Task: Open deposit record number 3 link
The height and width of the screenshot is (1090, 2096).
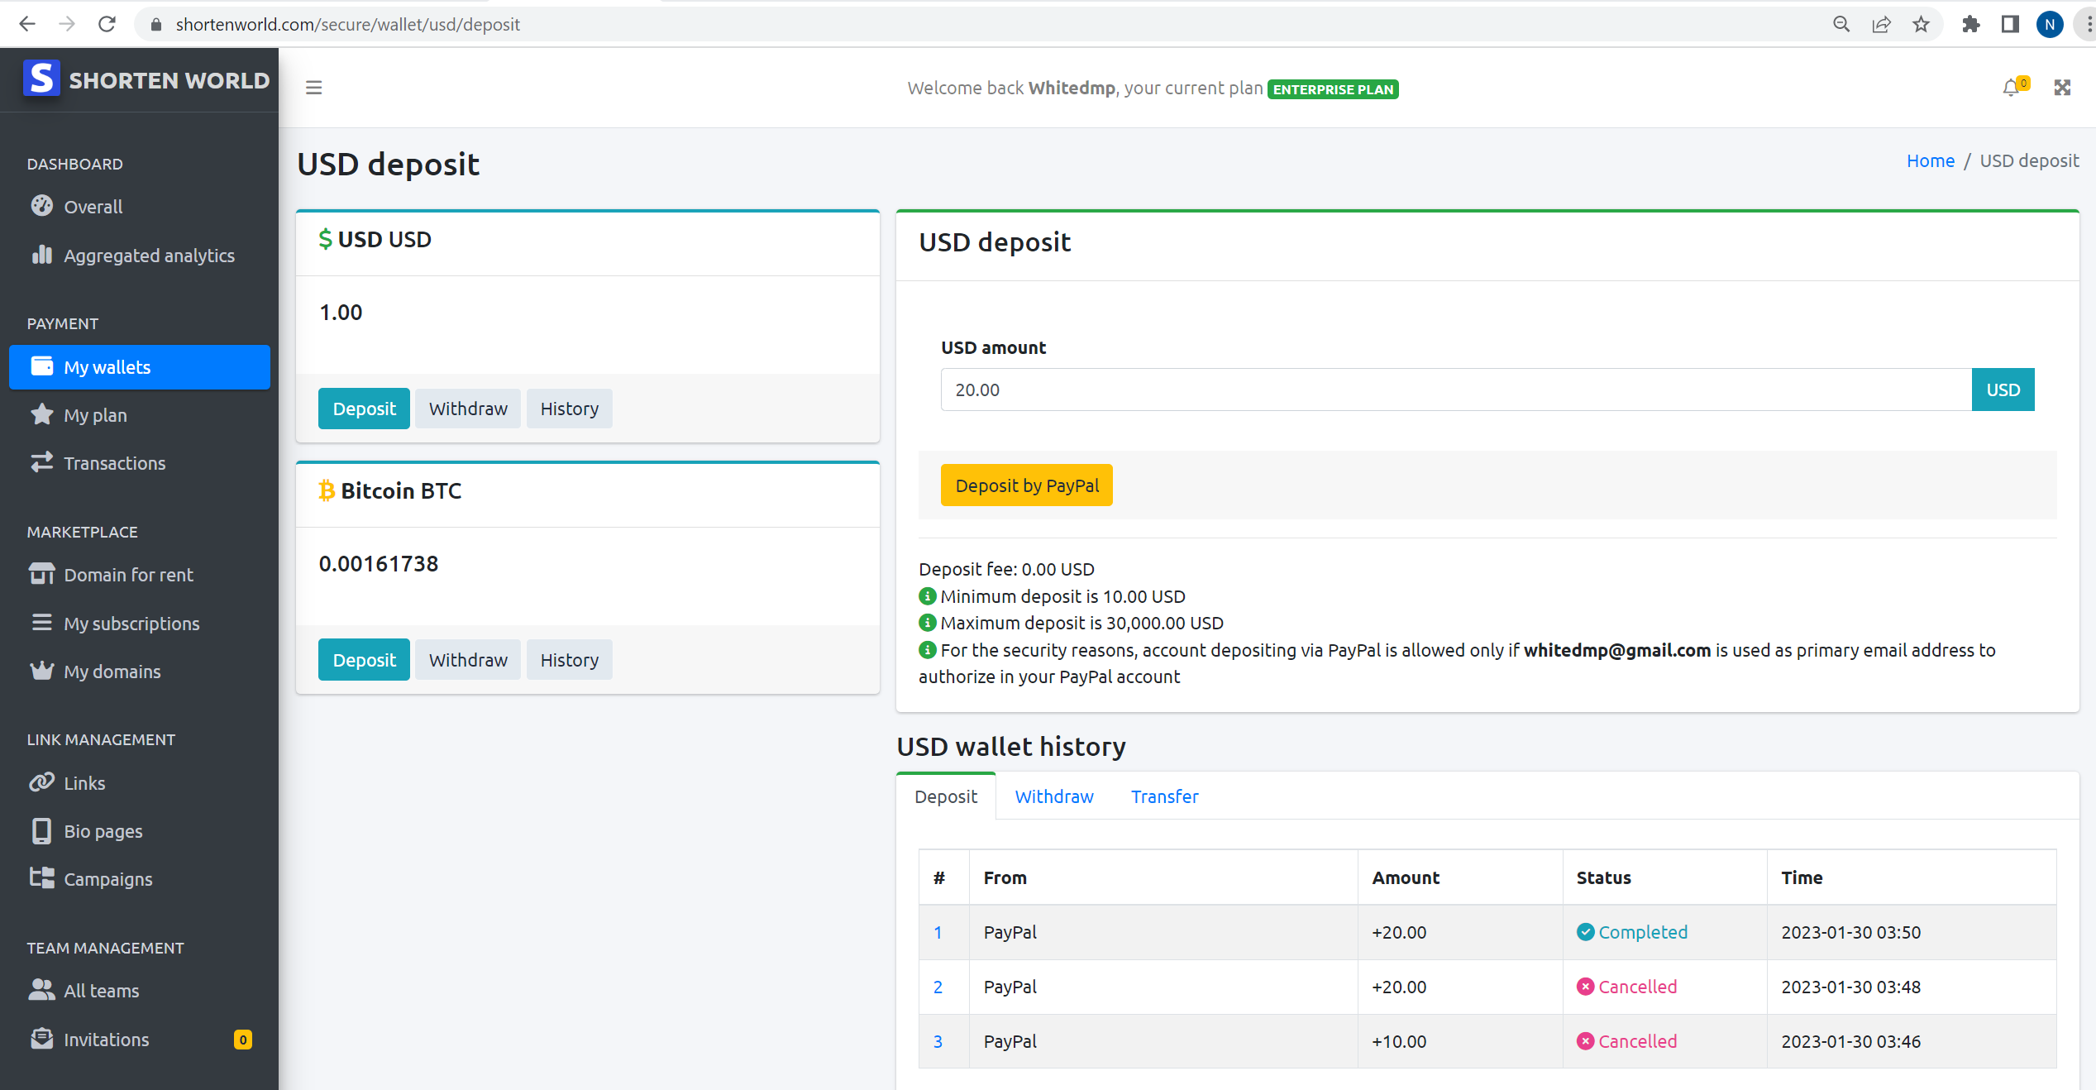Action: (x=938, y=1041)
